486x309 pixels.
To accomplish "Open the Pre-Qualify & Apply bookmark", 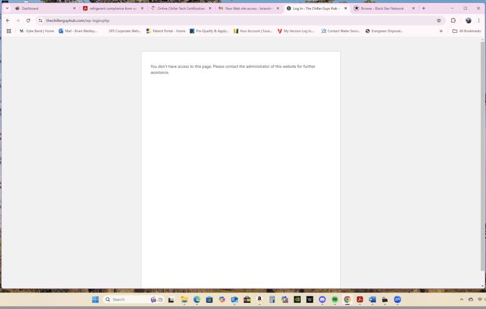I will [x=209, y=31].
